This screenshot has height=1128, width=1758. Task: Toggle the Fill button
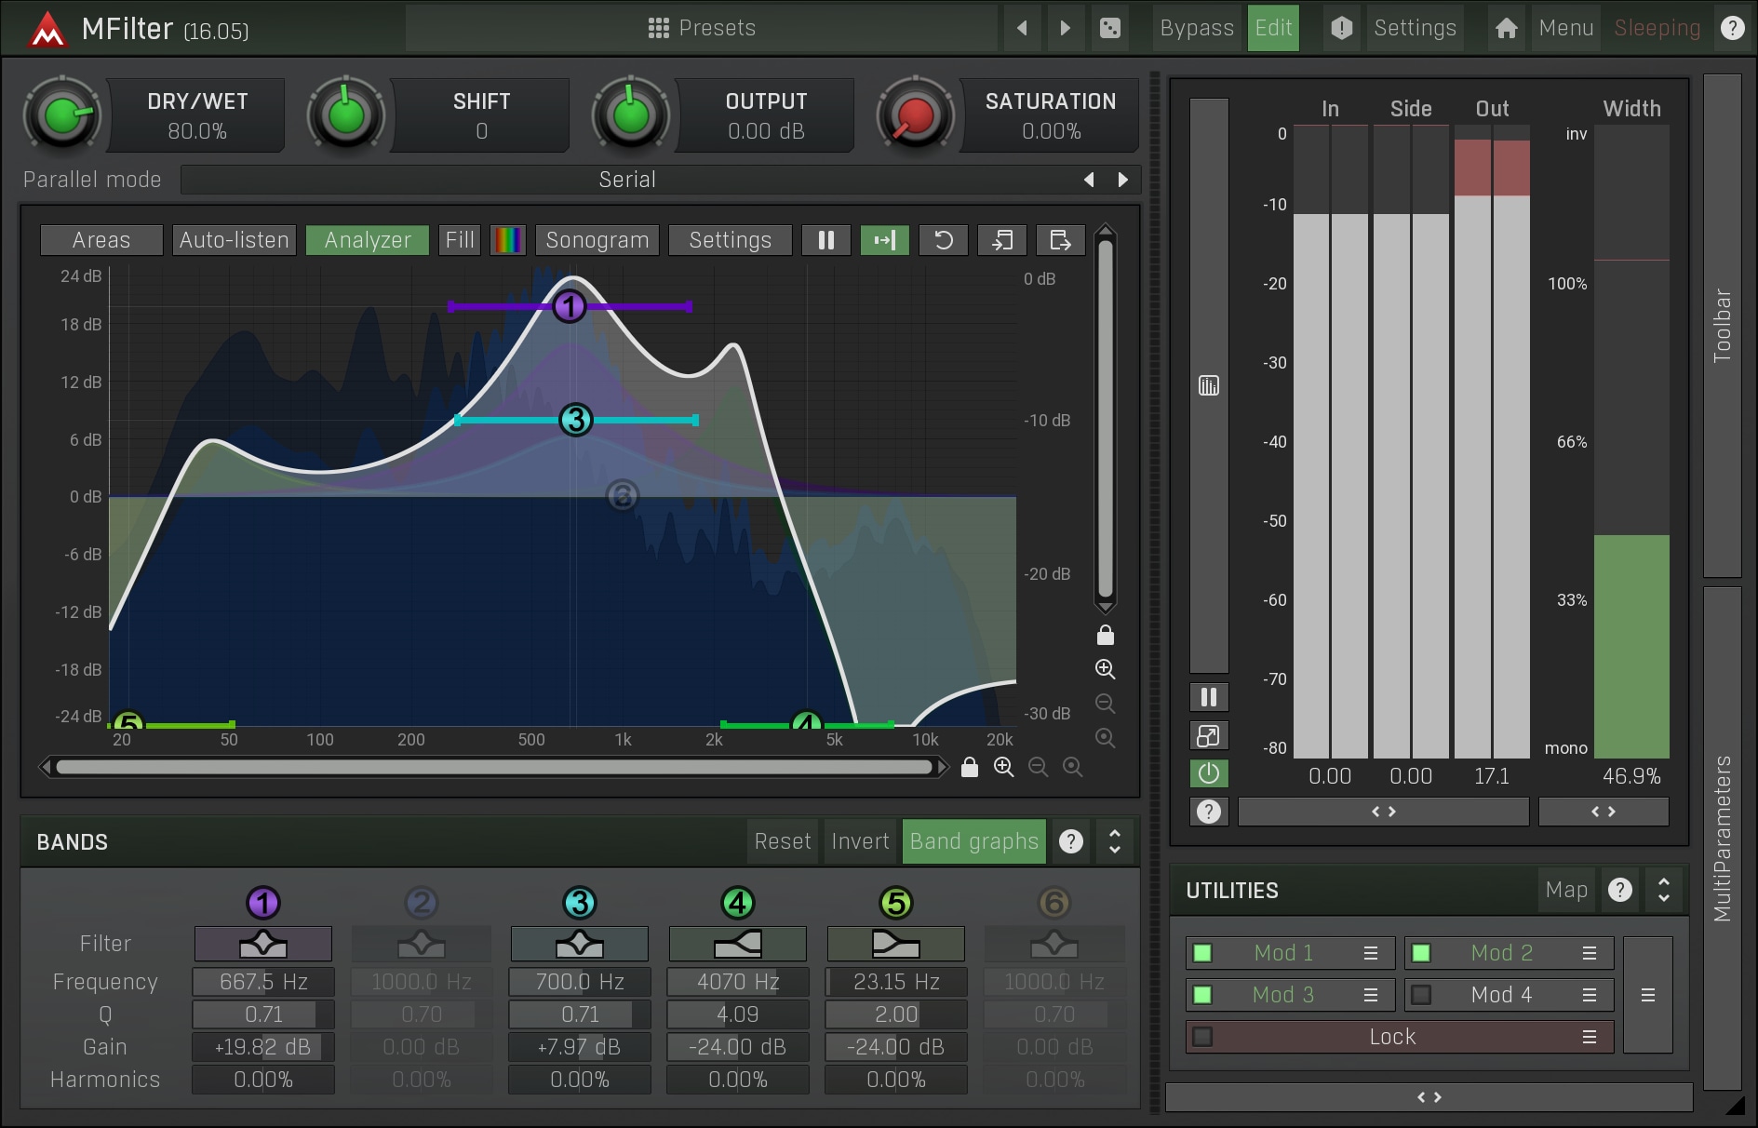tap(460, 240)
